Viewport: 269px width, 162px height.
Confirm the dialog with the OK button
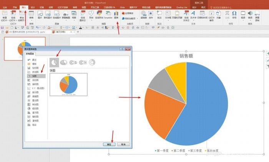(109, 144)
